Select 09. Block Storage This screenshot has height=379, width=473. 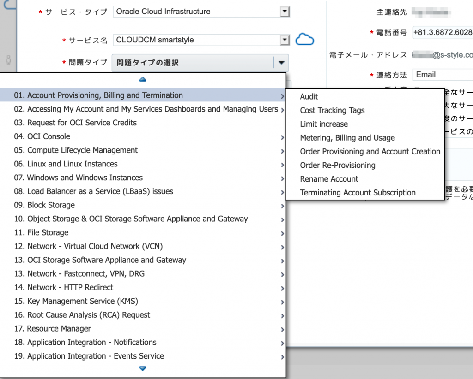(x=143, y=205)
